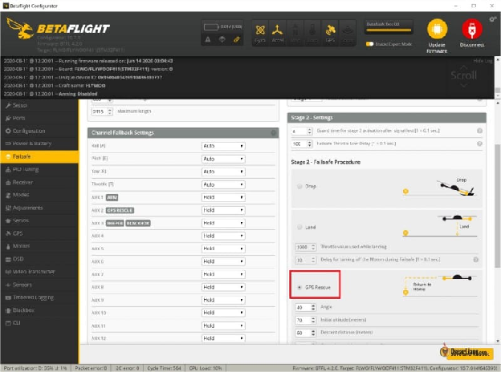Open the Power & Battery tab
Screen dimensions: 501x372
39,144
